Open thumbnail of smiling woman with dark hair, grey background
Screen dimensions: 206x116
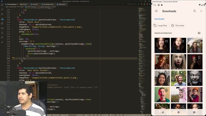pyautogui.click(x=162, y=78)
